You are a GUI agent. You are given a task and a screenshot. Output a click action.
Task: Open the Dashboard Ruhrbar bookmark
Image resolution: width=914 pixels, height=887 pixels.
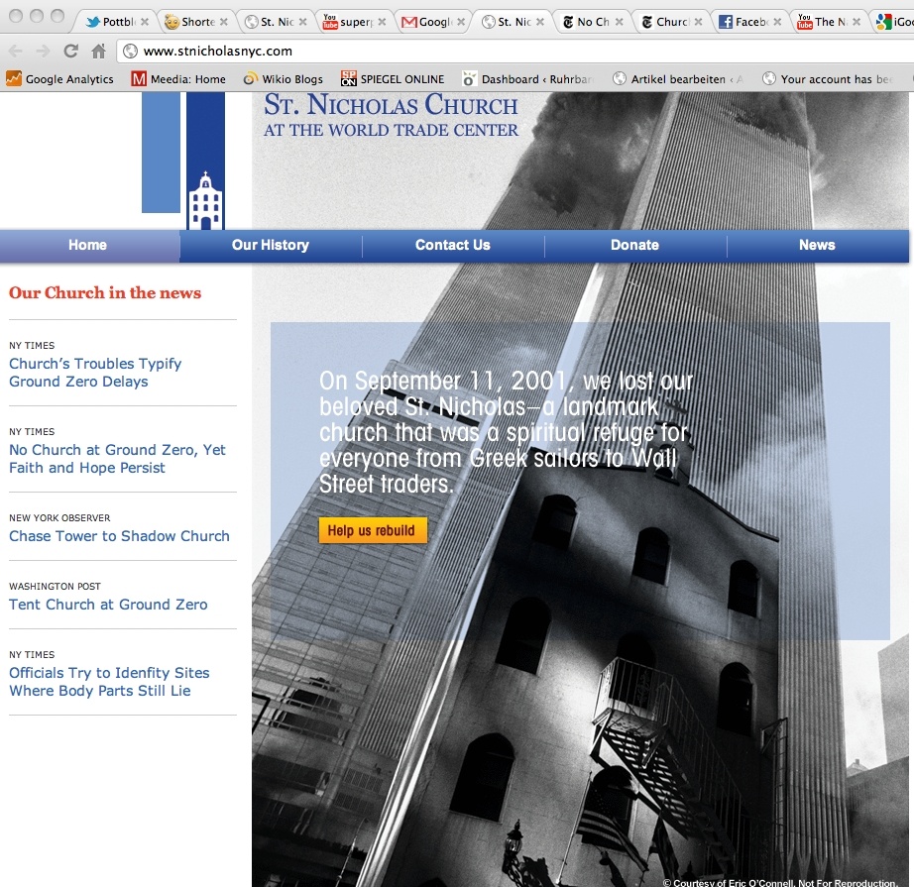[525, 79]
